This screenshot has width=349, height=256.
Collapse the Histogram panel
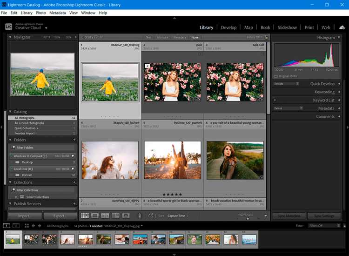[339, 38]
